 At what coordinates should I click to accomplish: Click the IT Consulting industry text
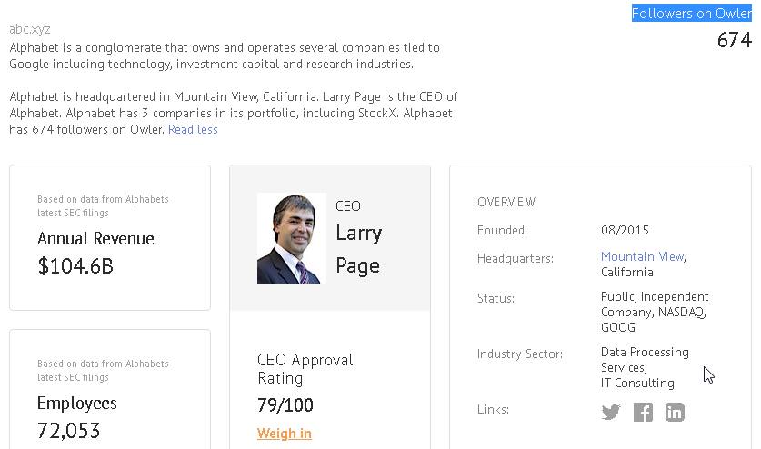point(637,383)
